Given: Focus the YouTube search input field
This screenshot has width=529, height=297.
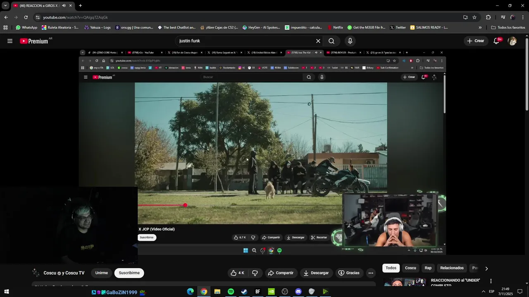Looking at the screenshot, I should point(246,41).
